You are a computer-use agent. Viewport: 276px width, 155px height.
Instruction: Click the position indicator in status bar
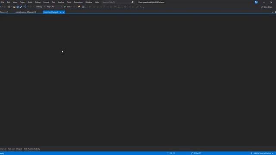(171, 153)
